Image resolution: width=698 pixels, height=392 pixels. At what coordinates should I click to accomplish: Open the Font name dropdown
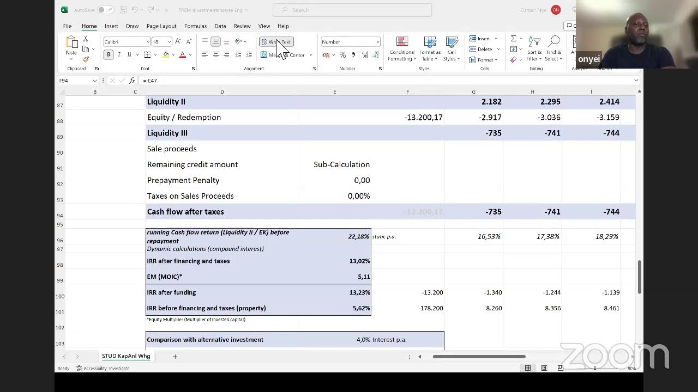pyautogui.click(x=148, y=42)
